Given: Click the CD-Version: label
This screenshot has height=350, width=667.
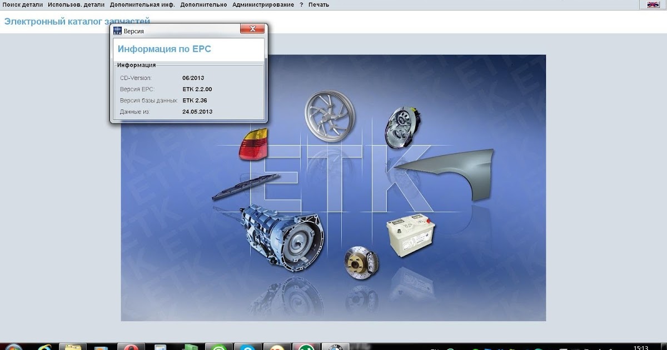Looking at the screenshot, I should click(x=136, y=78).
